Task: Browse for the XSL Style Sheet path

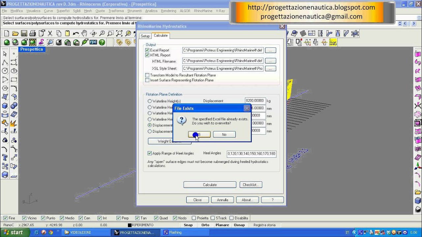Action: click(270, 68)
